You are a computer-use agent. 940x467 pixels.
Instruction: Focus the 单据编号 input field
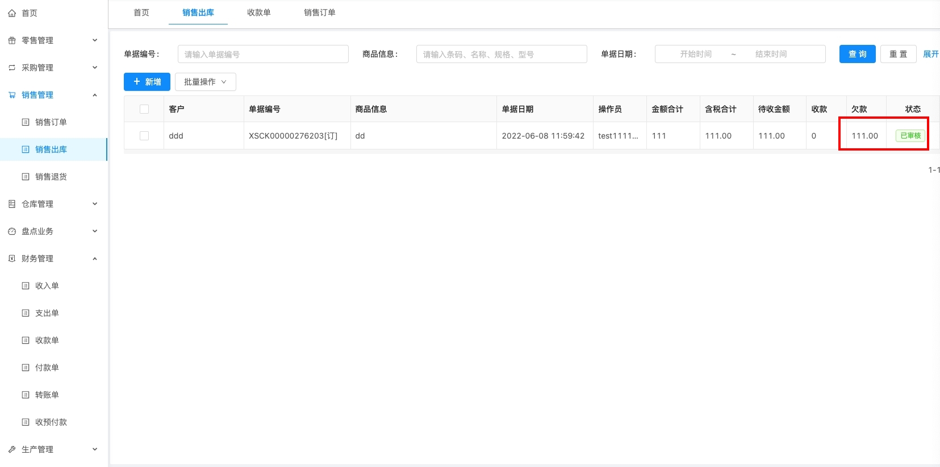pos(263,54)
